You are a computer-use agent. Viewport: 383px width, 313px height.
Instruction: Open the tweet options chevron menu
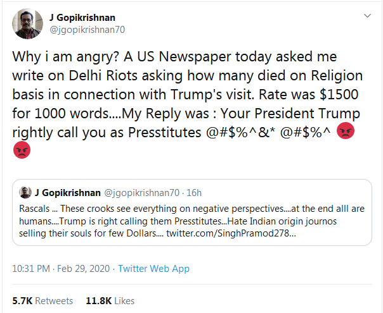367,15
